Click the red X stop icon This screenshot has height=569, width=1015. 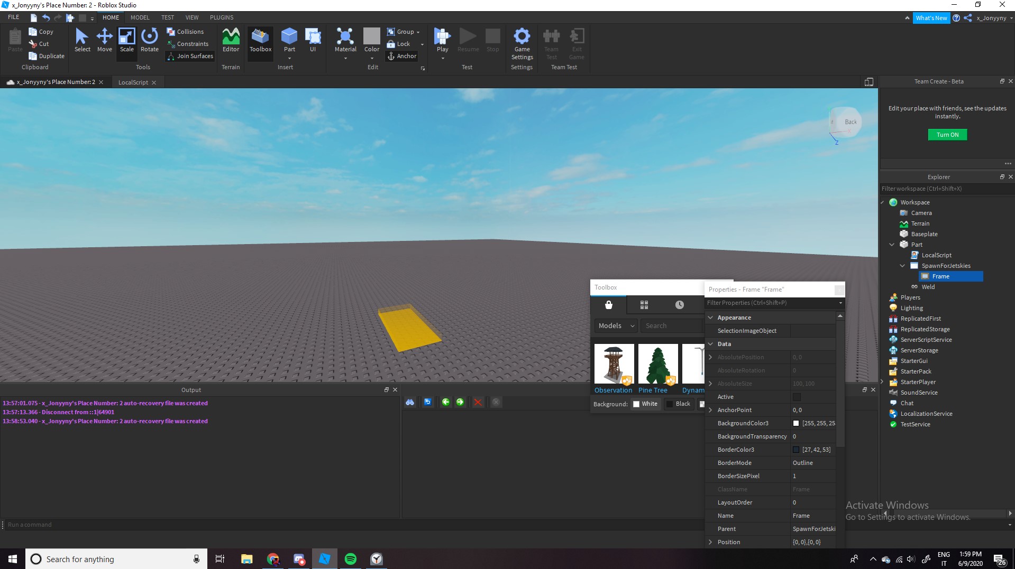coord(478,402)
